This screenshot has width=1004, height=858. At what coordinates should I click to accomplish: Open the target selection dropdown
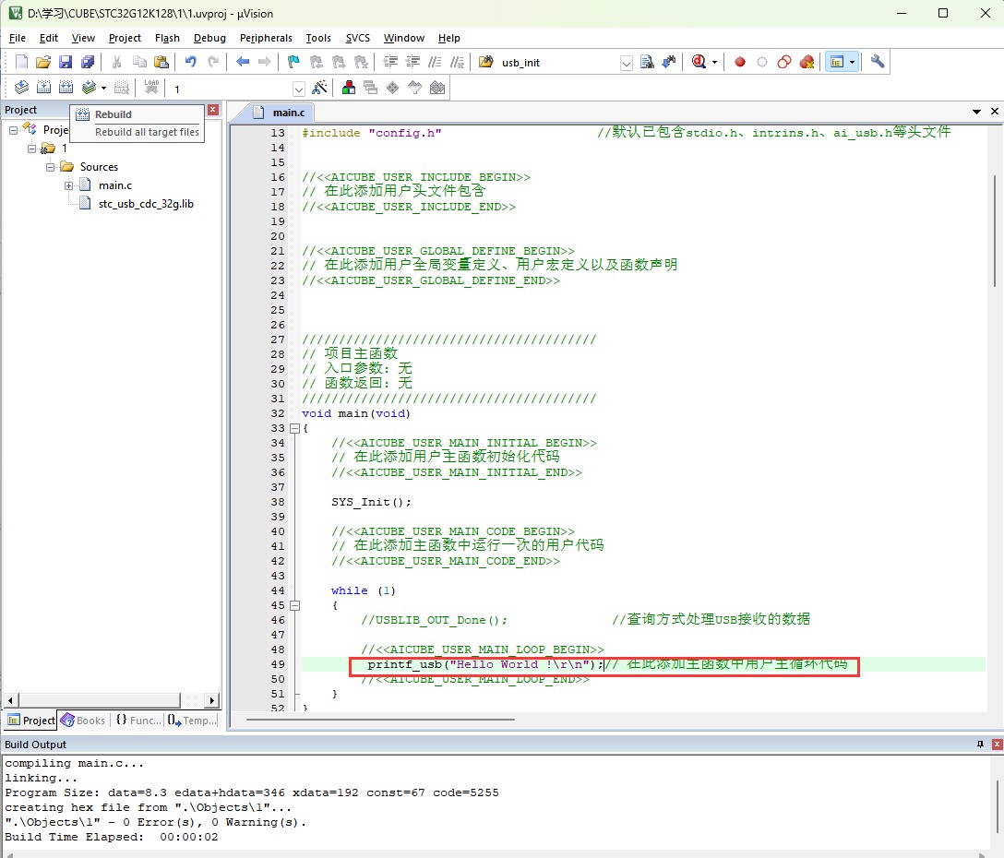click(x=298, y=89)
